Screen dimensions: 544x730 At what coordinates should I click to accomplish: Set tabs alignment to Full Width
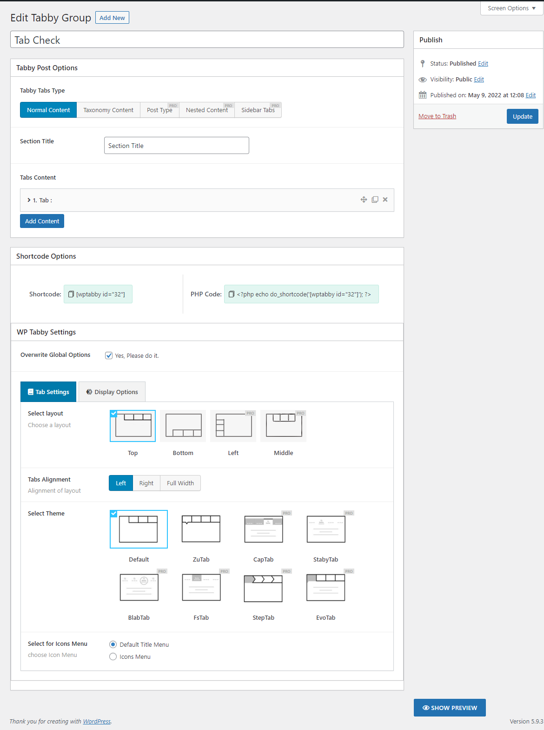[180, 483]
